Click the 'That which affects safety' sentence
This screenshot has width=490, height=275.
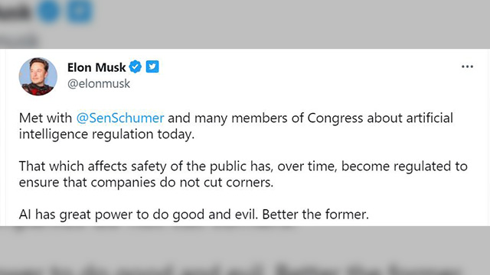[x=243, y=167]
